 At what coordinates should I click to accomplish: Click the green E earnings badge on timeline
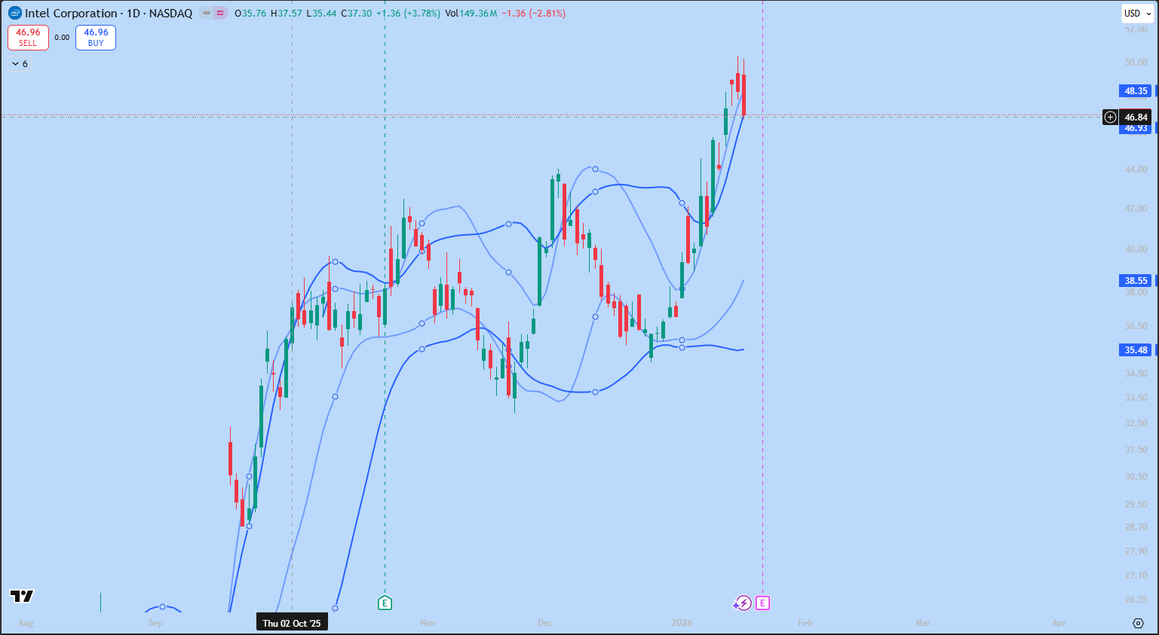point(385,603)
